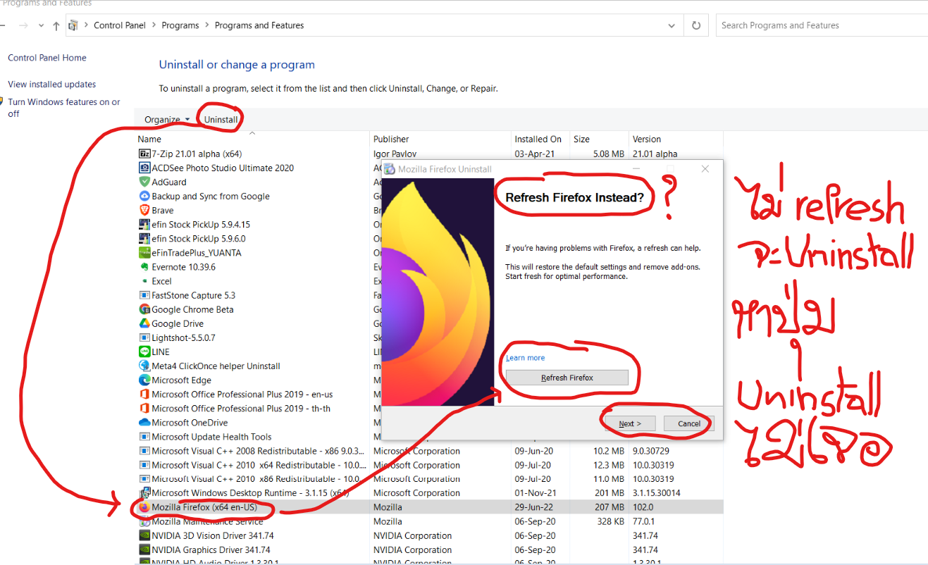Screen dimensions: 928x565
Task: Open Control Panel Home link
Action: coord(47,58)
